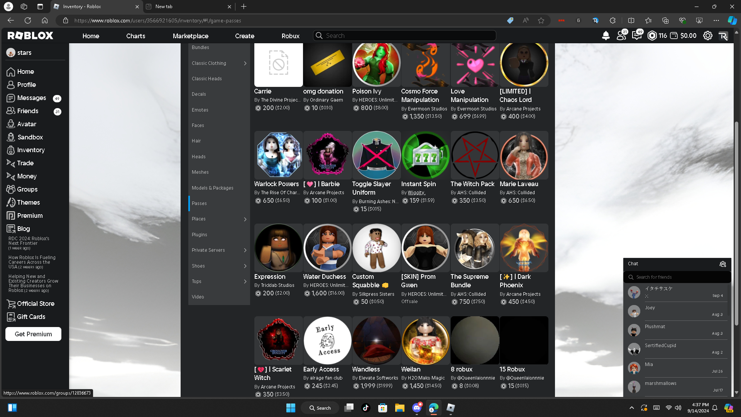Click the page vertical scrollbar
This screenshot has width=741, height=417.
coord(736,224)
